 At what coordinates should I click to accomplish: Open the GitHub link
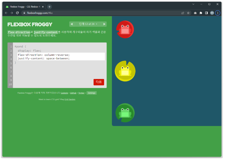73,93
